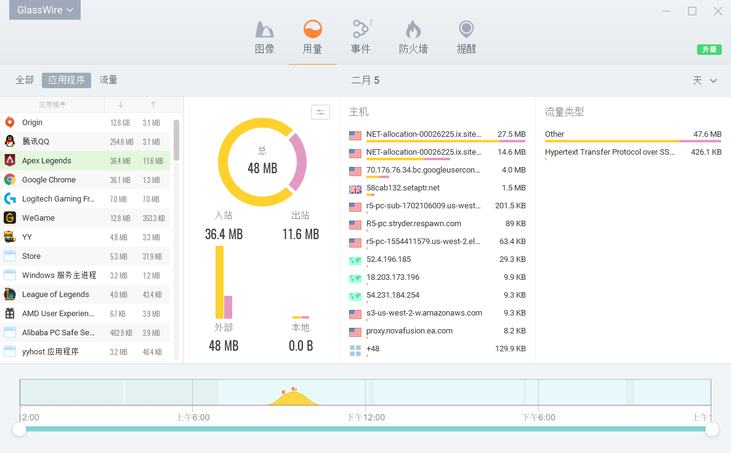Screen dimensions: 731x453
Task: Expand the +48 more hosts entry
Action: (437, 349)
